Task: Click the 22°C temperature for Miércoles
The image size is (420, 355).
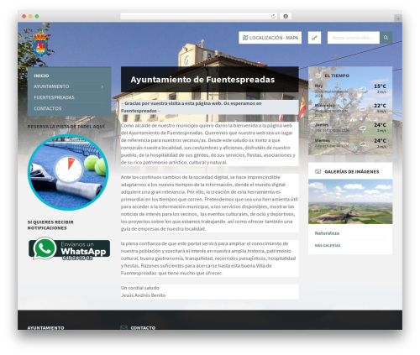Action: pos(380,106)
